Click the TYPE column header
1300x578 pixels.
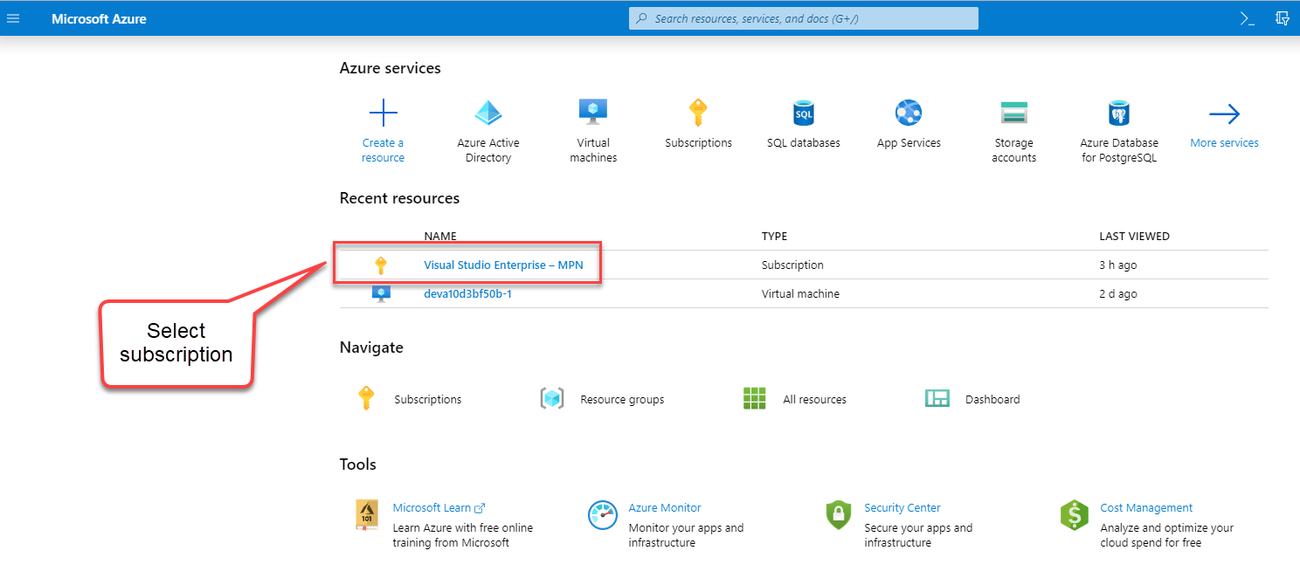(x=774, y=236)
